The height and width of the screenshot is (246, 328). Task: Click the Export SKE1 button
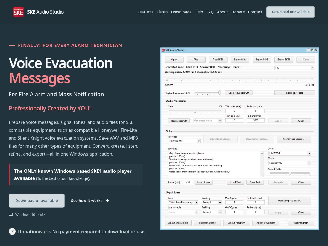[284, 60]
